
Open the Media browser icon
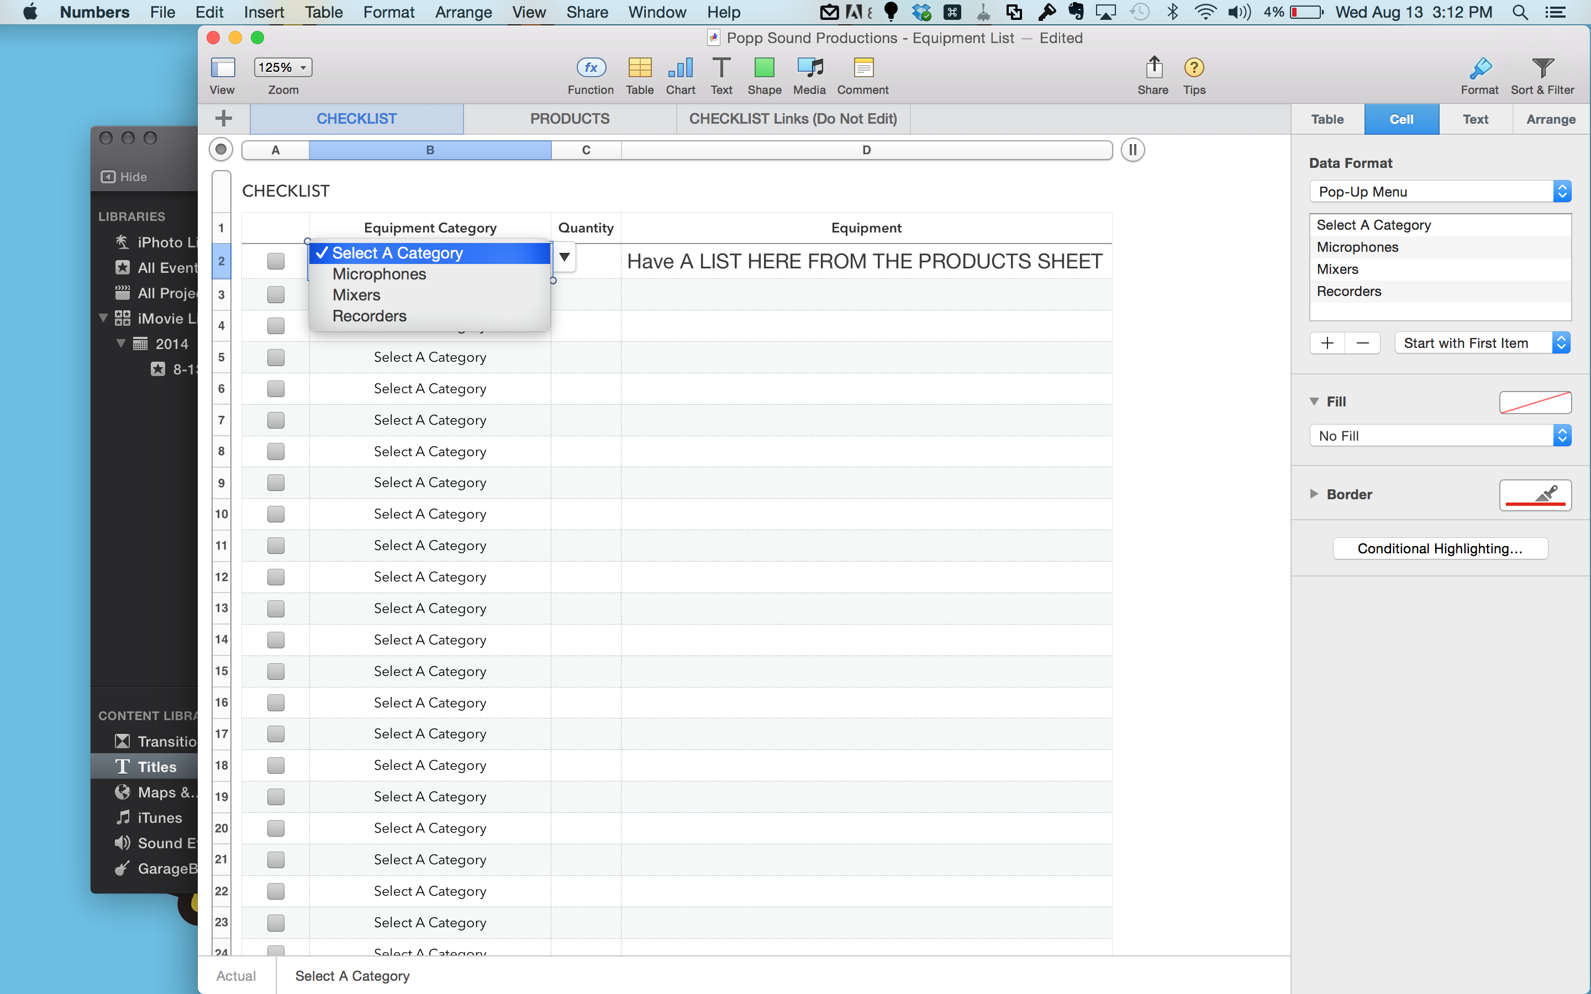[x=809, y=68]
